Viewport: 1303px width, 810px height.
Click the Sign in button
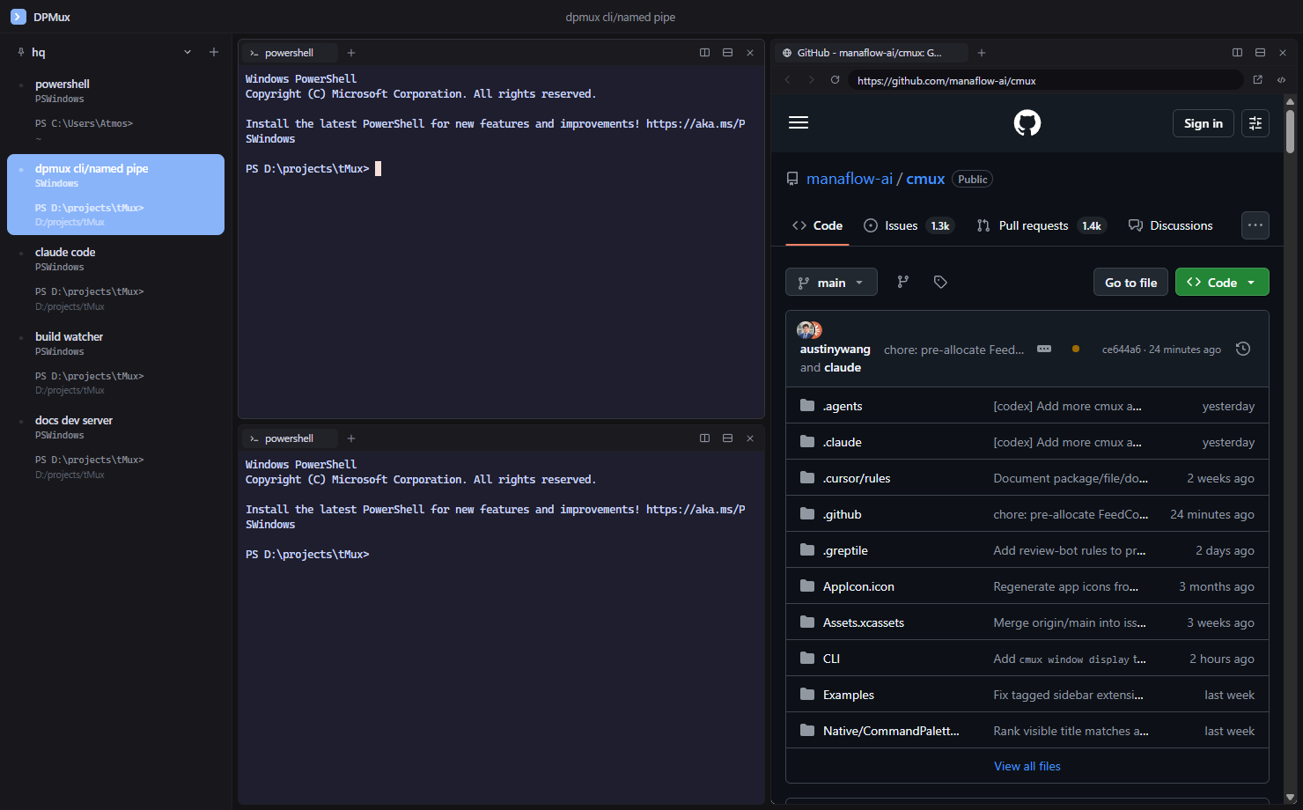(1204, 123)
